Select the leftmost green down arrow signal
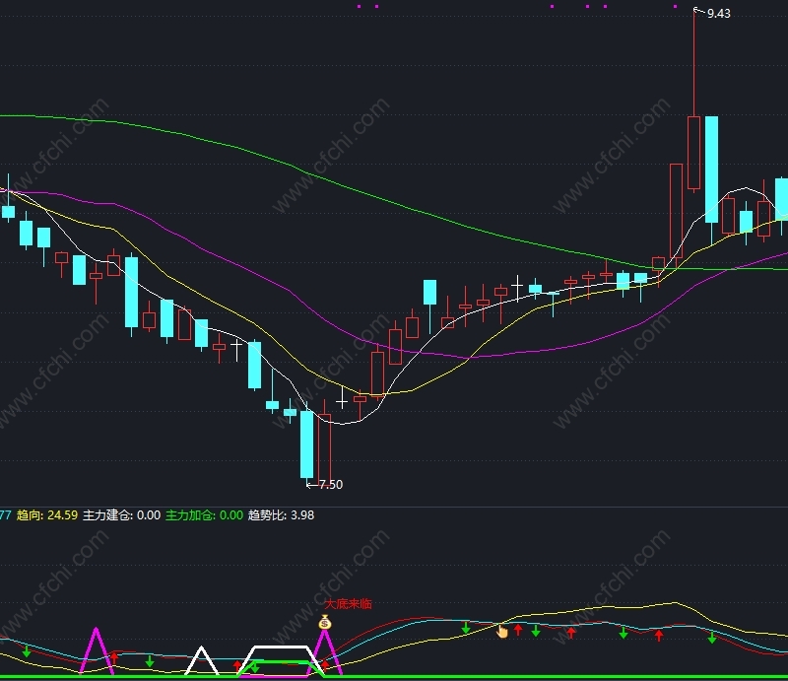Viewport: 788px width, 681px height. point(27,651)
